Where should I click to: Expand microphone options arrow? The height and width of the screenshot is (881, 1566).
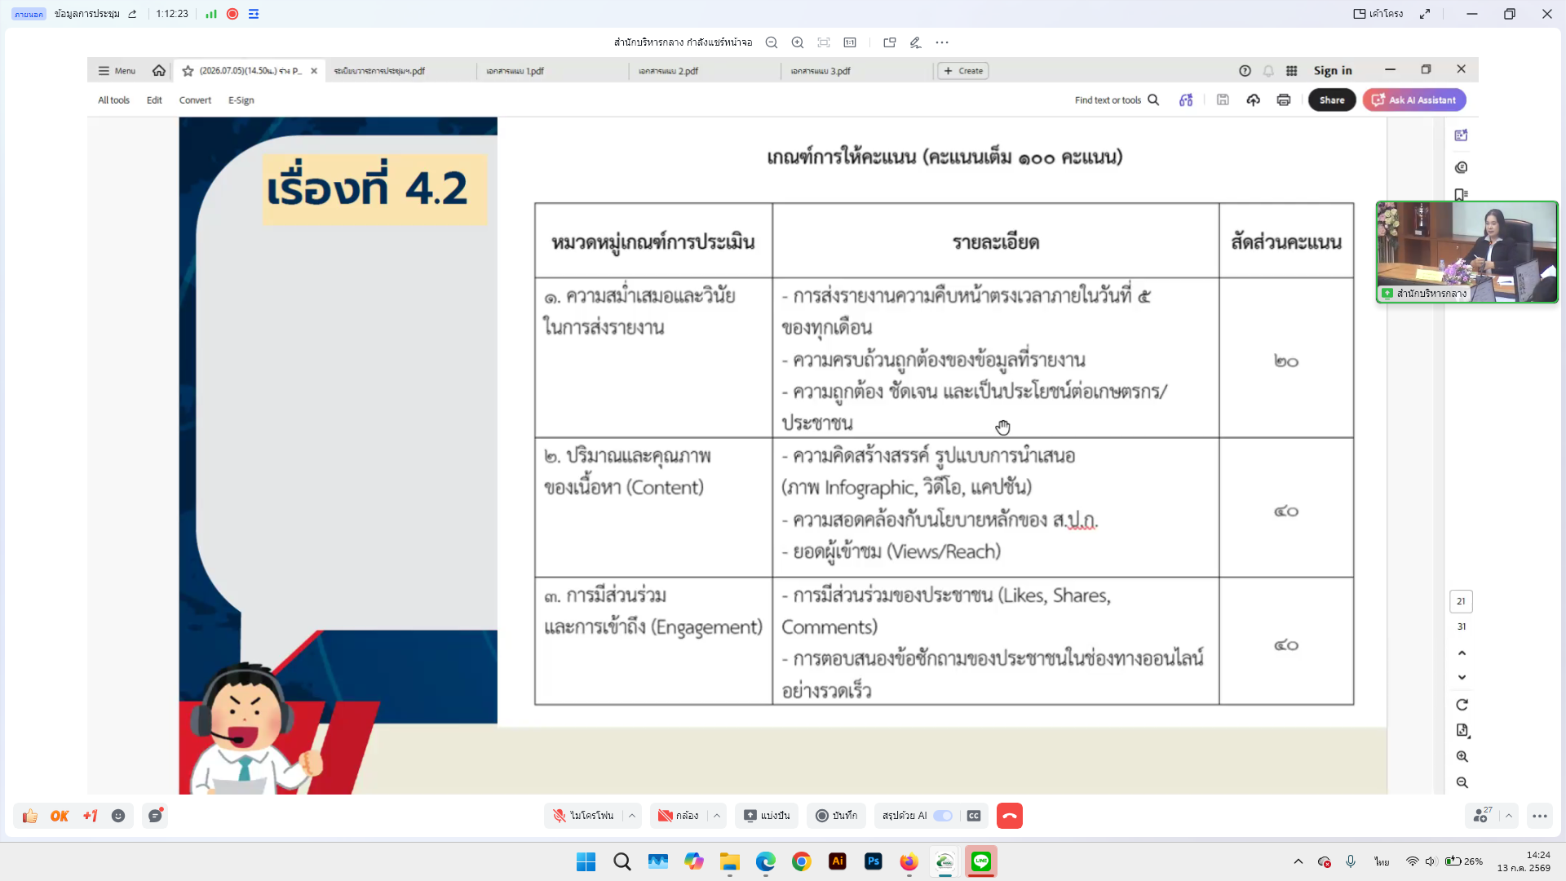(632, 816)
